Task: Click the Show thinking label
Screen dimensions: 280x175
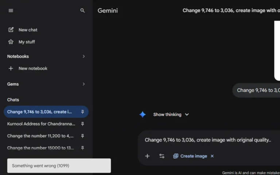Action: click(167, 114)
